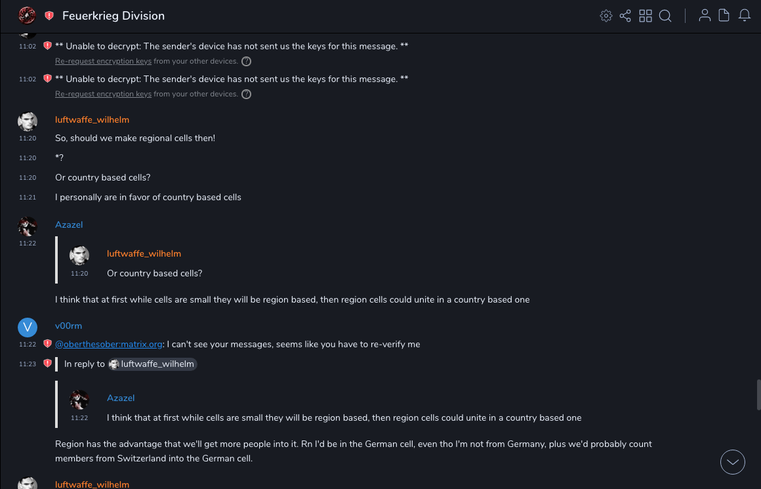The image size is (761, 489).
Task: Click the red shield on v00rm's 11:23 message
Action: tap(47, 363)
